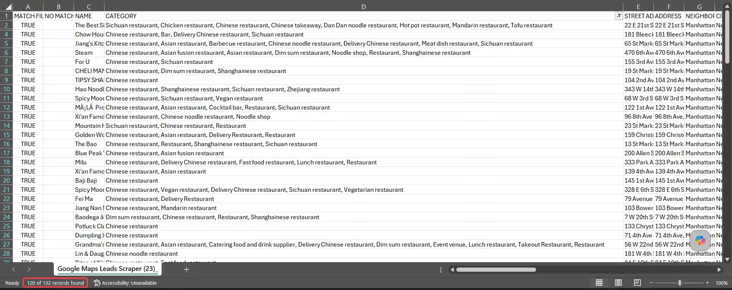Select the 'Chinese restaurant, Delivery Restaurant' category cell

pyautogui.click(x=364, y=199)
